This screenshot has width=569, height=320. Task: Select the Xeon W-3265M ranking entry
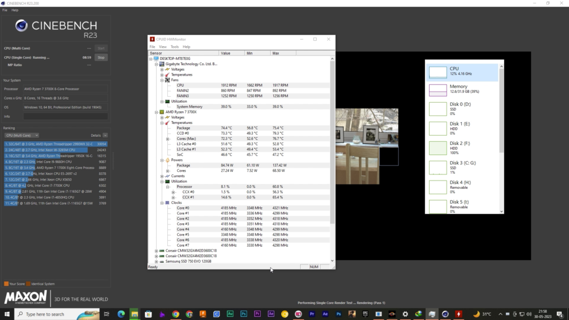[x=56, y=150]
